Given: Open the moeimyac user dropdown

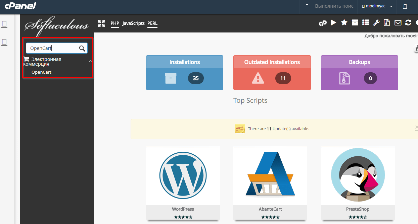Looking at the screenshot, I should [x=377, y=6].
